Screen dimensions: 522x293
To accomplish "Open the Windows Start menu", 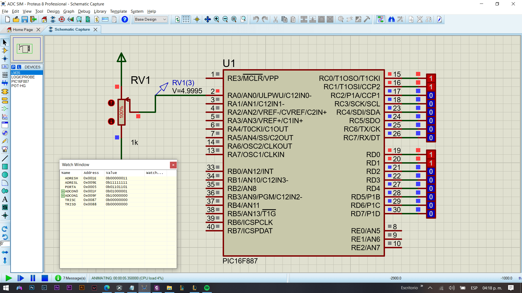I will 6,288.
